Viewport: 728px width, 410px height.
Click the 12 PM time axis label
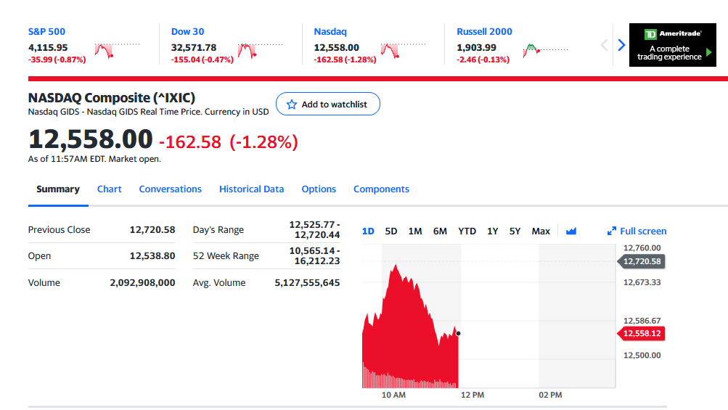point(473,395)
